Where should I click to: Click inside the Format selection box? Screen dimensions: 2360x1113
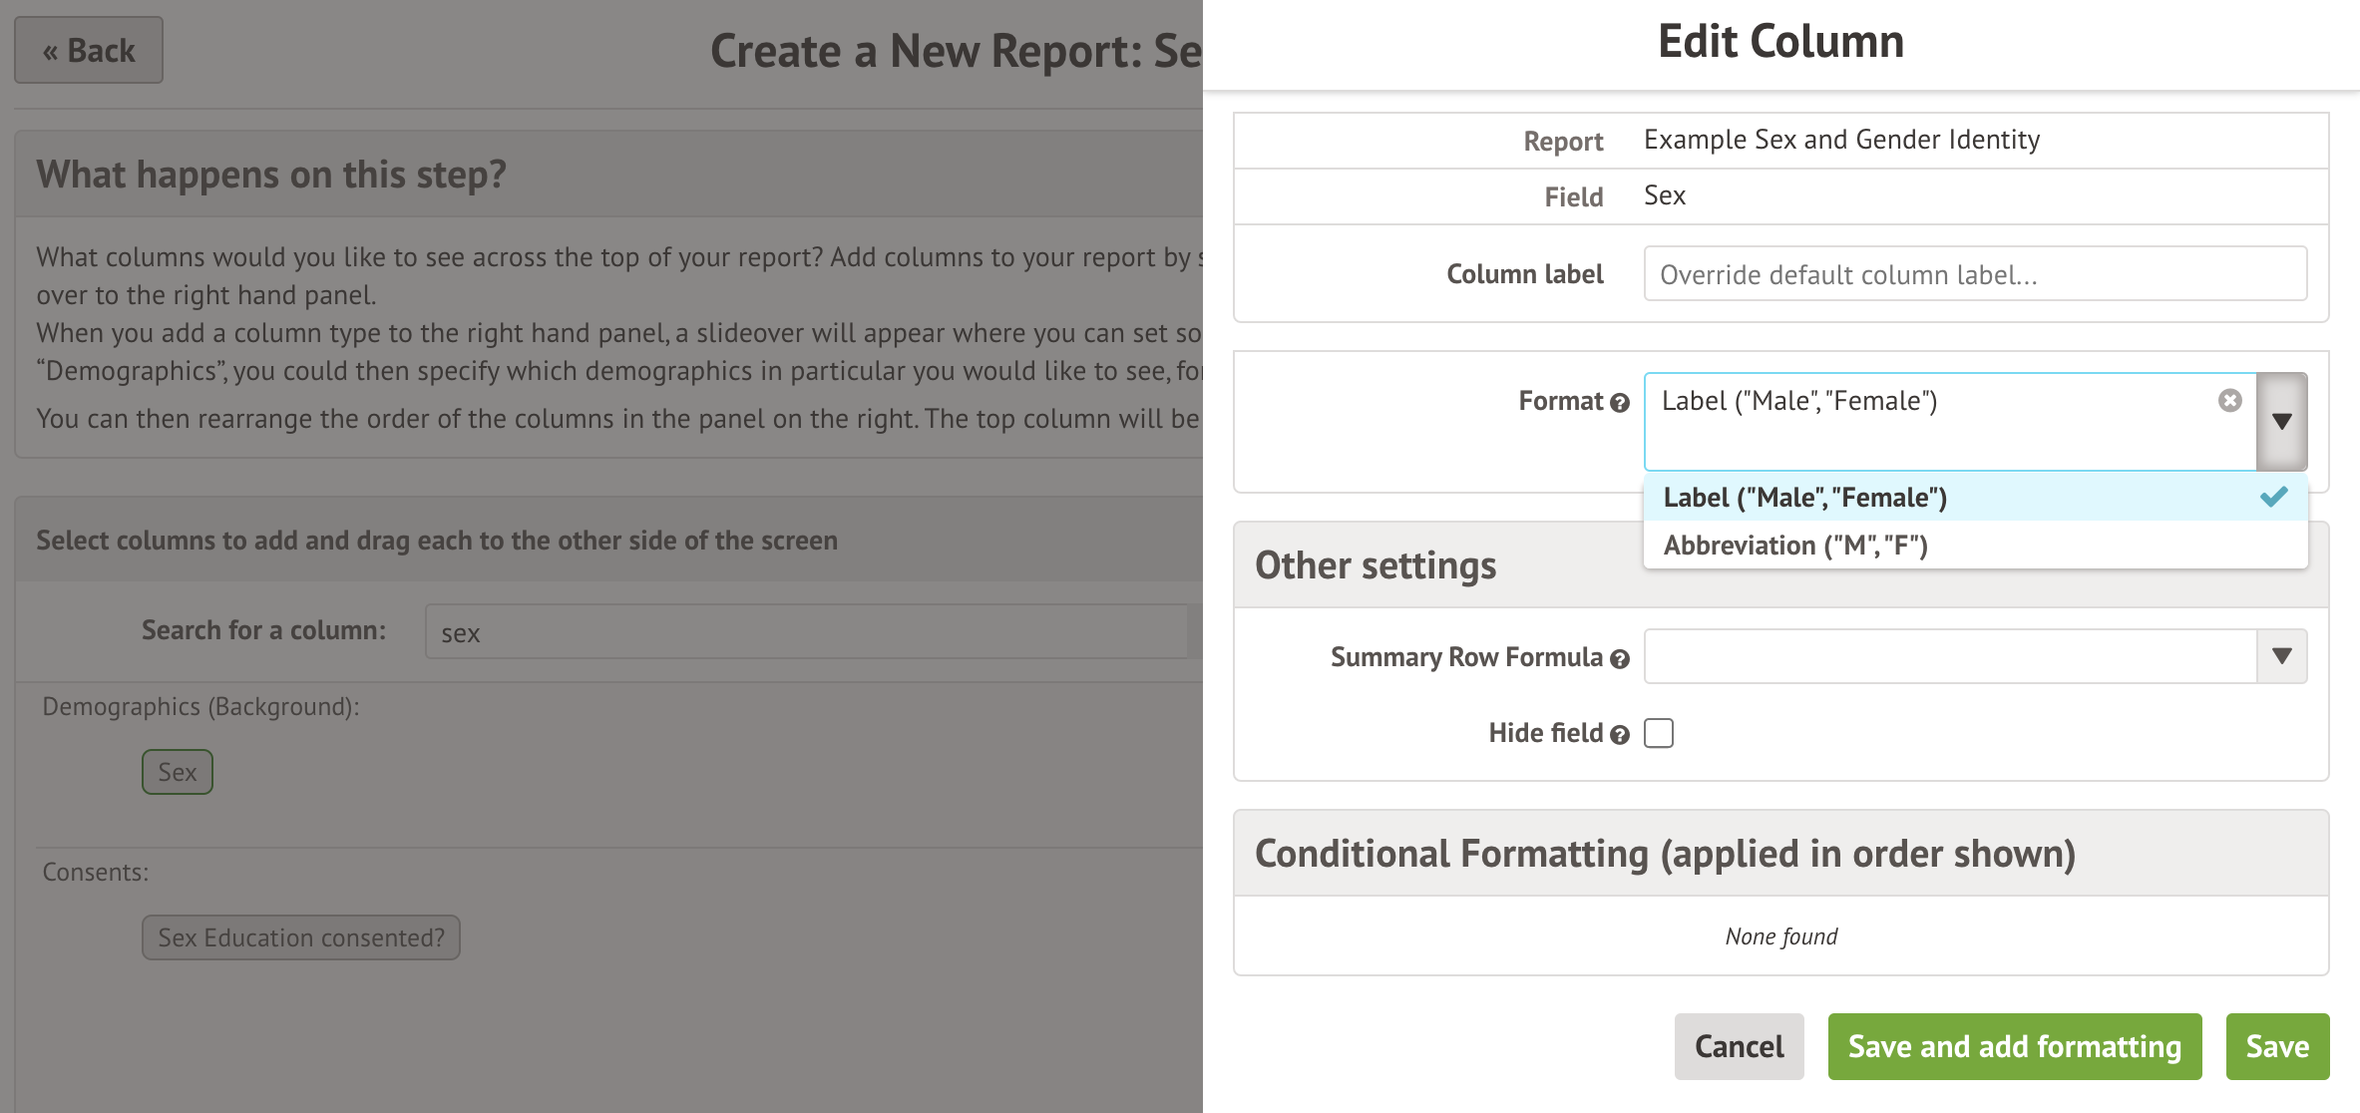coord(1935,429)
